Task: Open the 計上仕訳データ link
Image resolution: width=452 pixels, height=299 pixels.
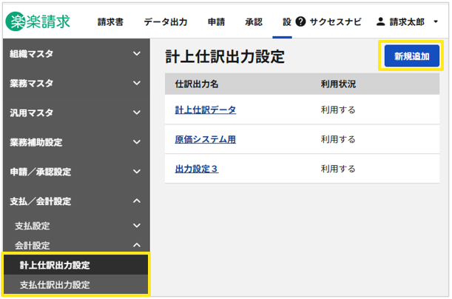Action: click(x=205, y=110)
